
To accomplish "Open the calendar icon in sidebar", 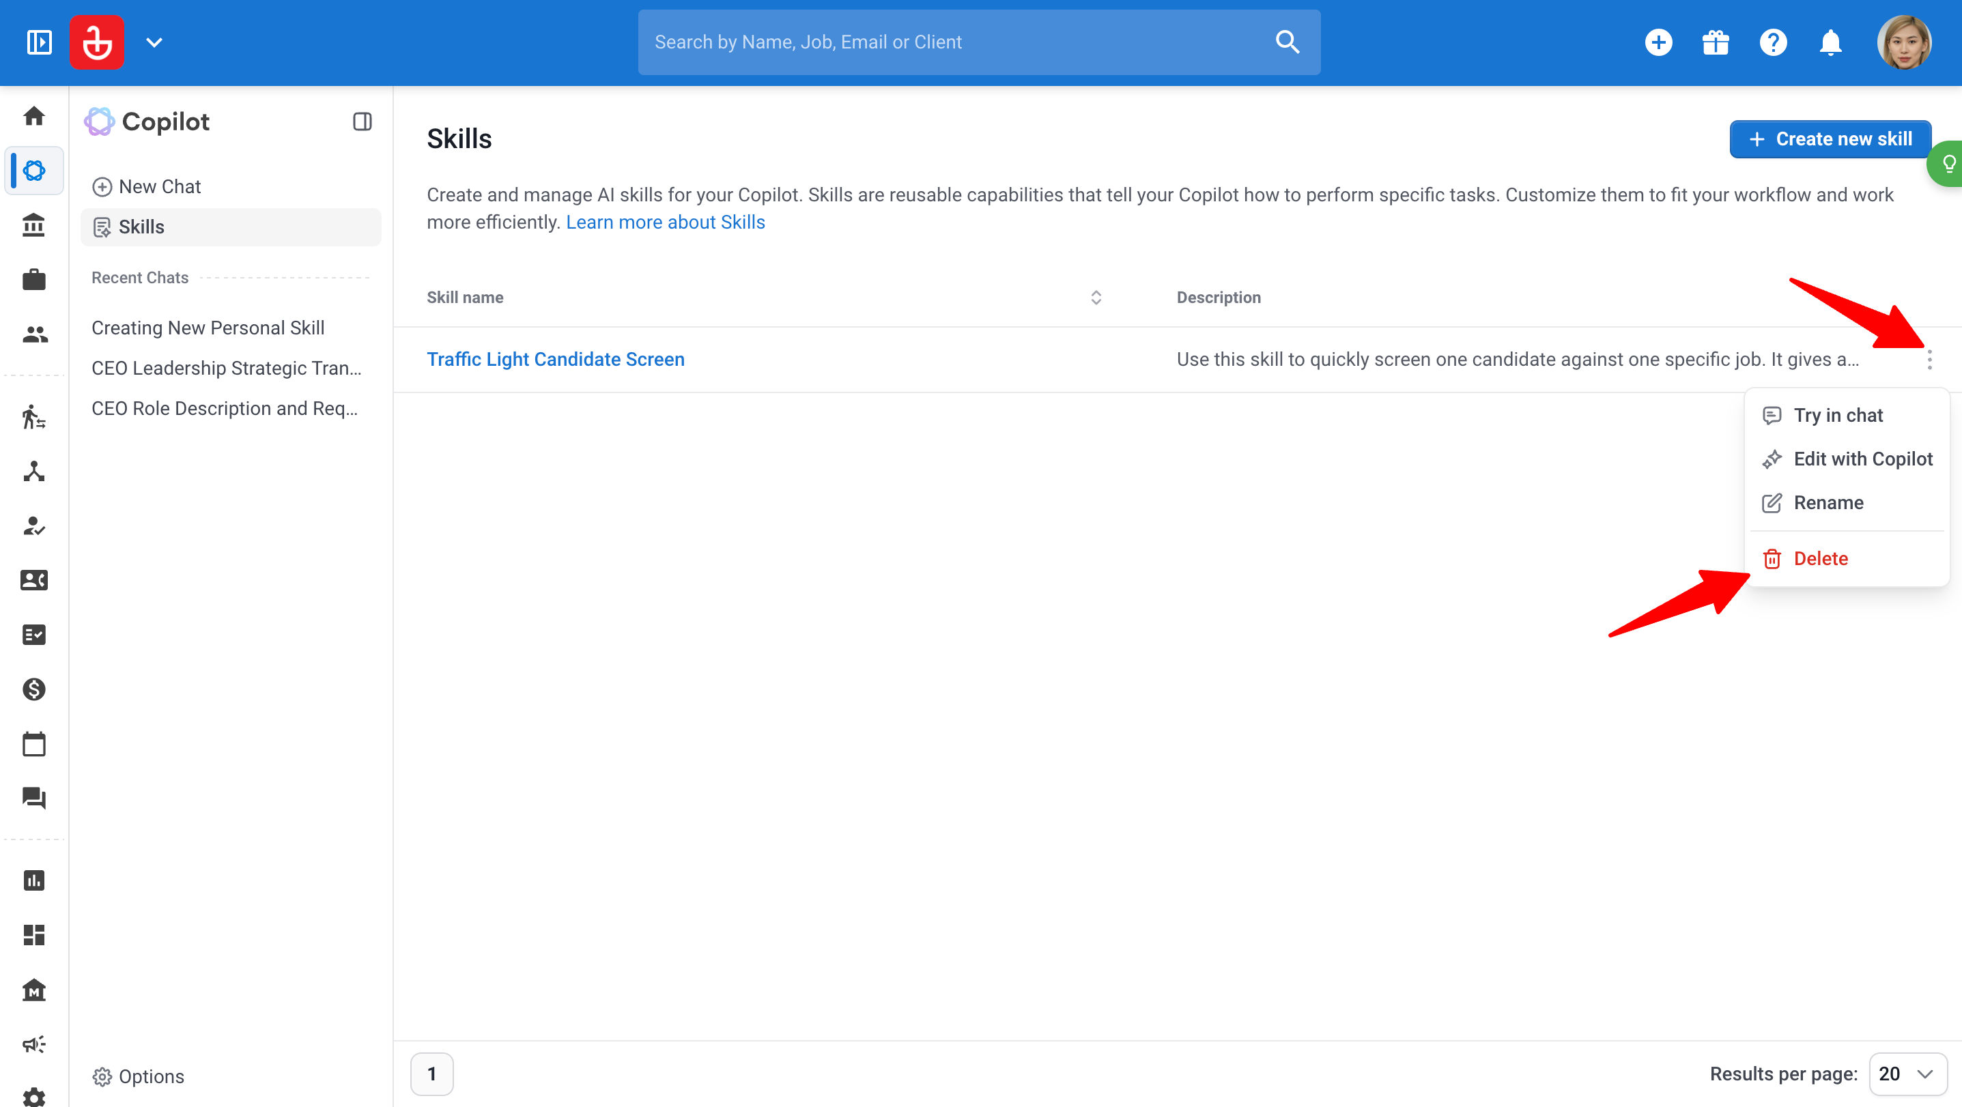I will click(x=33, y=744).
